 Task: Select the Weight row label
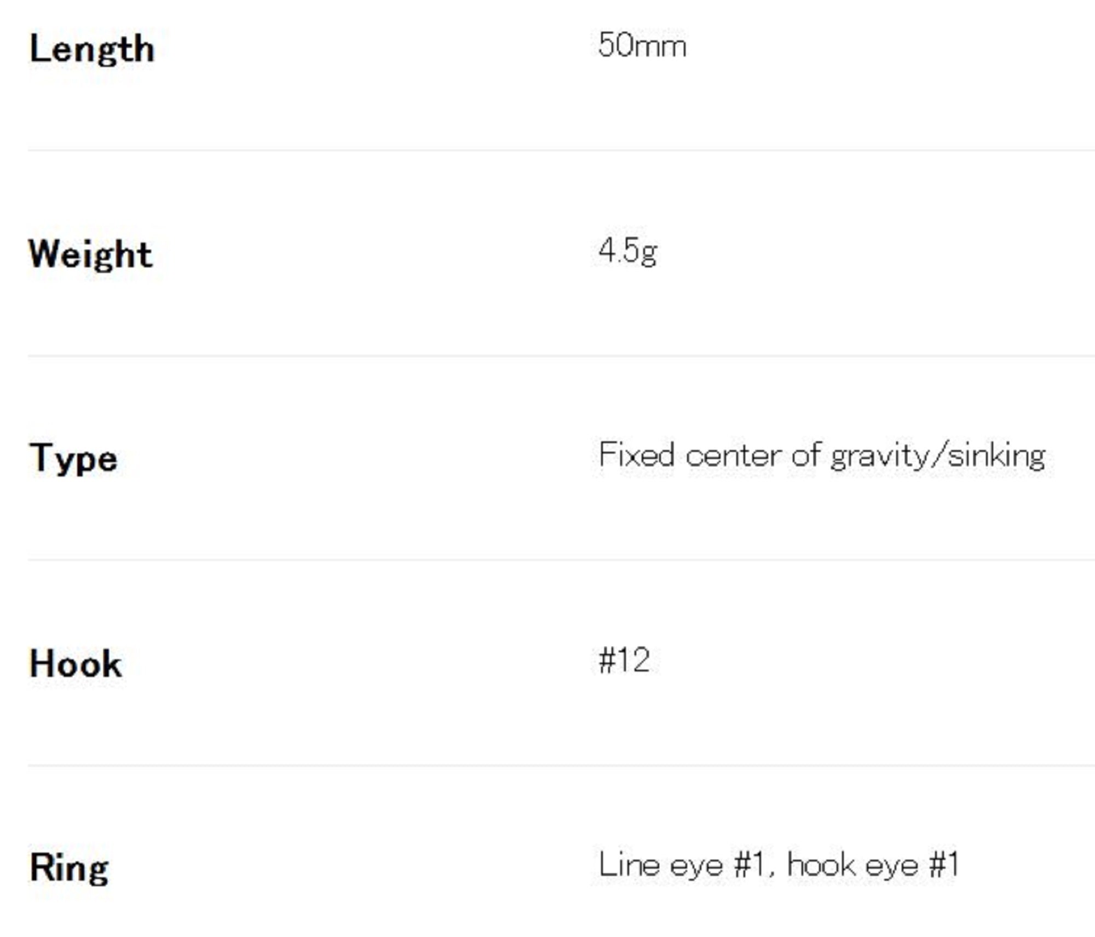[x=90, y=255]
